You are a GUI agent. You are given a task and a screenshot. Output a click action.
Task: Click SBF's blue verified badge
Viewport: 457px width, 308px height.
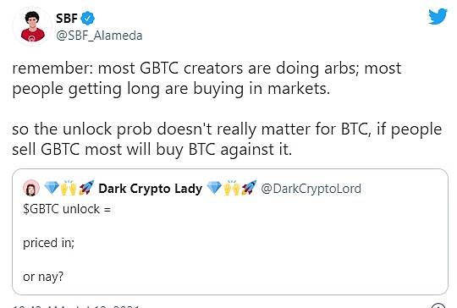pos(87,19)
